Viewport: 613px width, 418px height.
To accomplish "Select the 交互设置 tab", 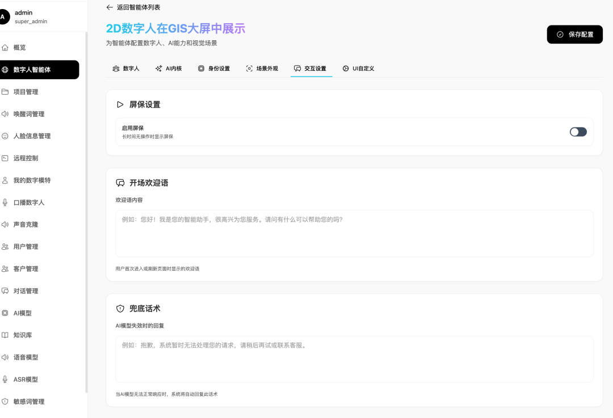I will 311,69.
